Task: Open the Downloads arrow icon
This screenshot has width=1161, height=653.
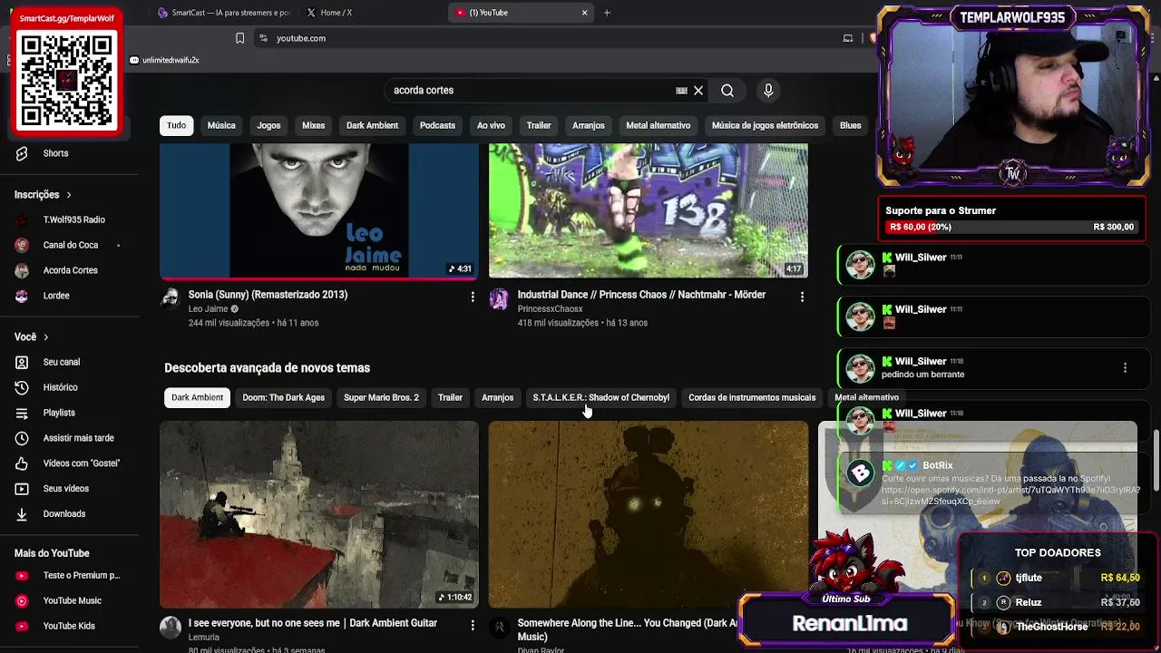Action: [22, 514]
